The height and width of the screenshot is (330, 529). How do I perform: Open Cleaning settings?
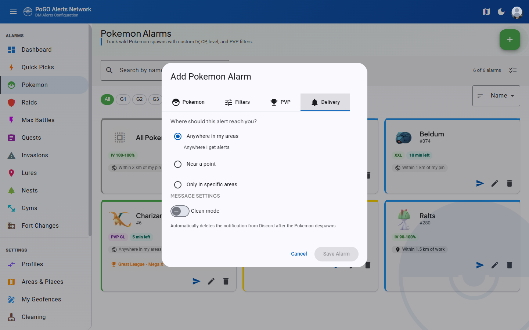click(x=44, y=317)
